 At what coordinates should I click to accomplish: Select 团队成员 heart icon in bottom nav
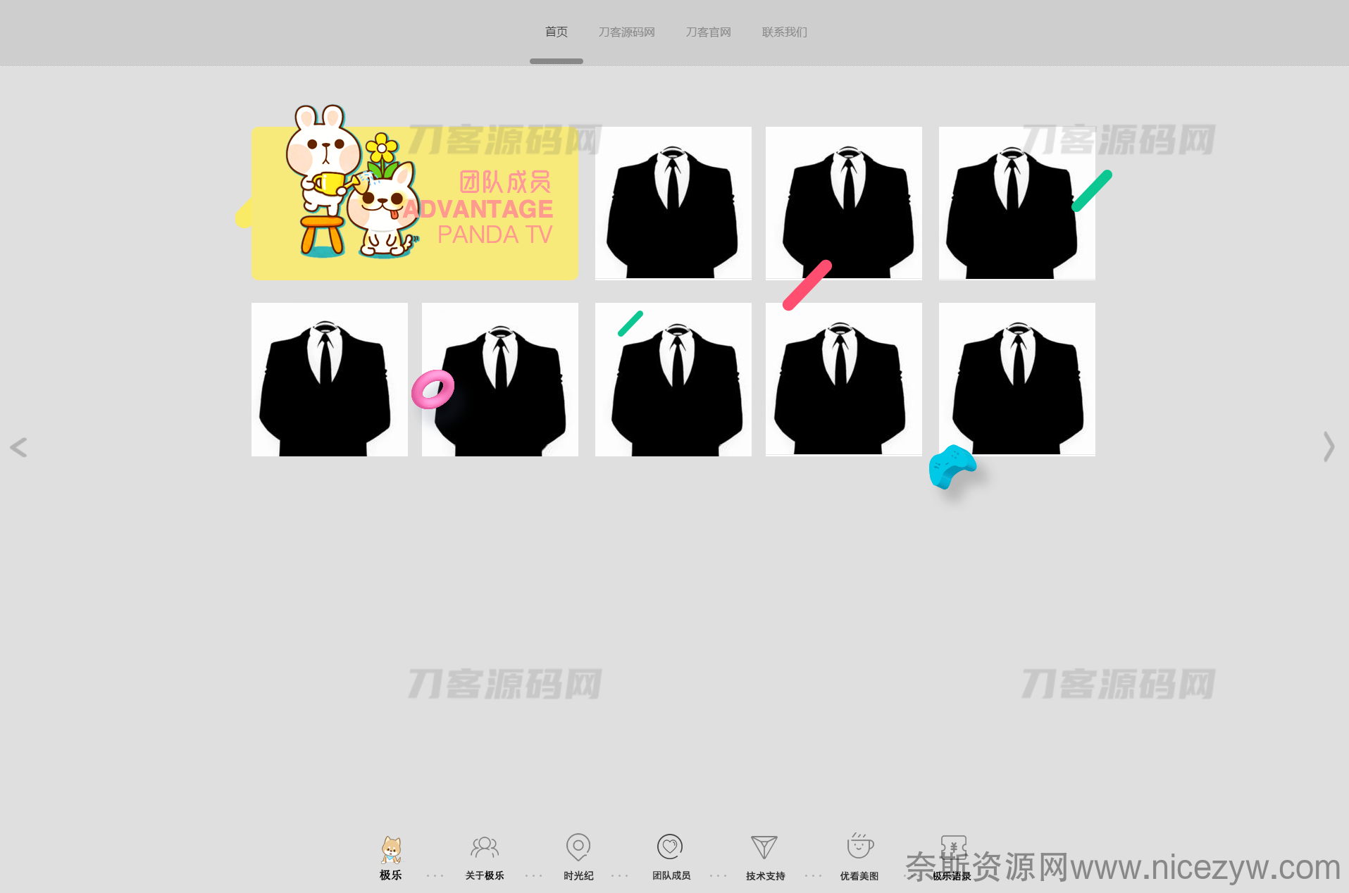[x=670, y=847]
